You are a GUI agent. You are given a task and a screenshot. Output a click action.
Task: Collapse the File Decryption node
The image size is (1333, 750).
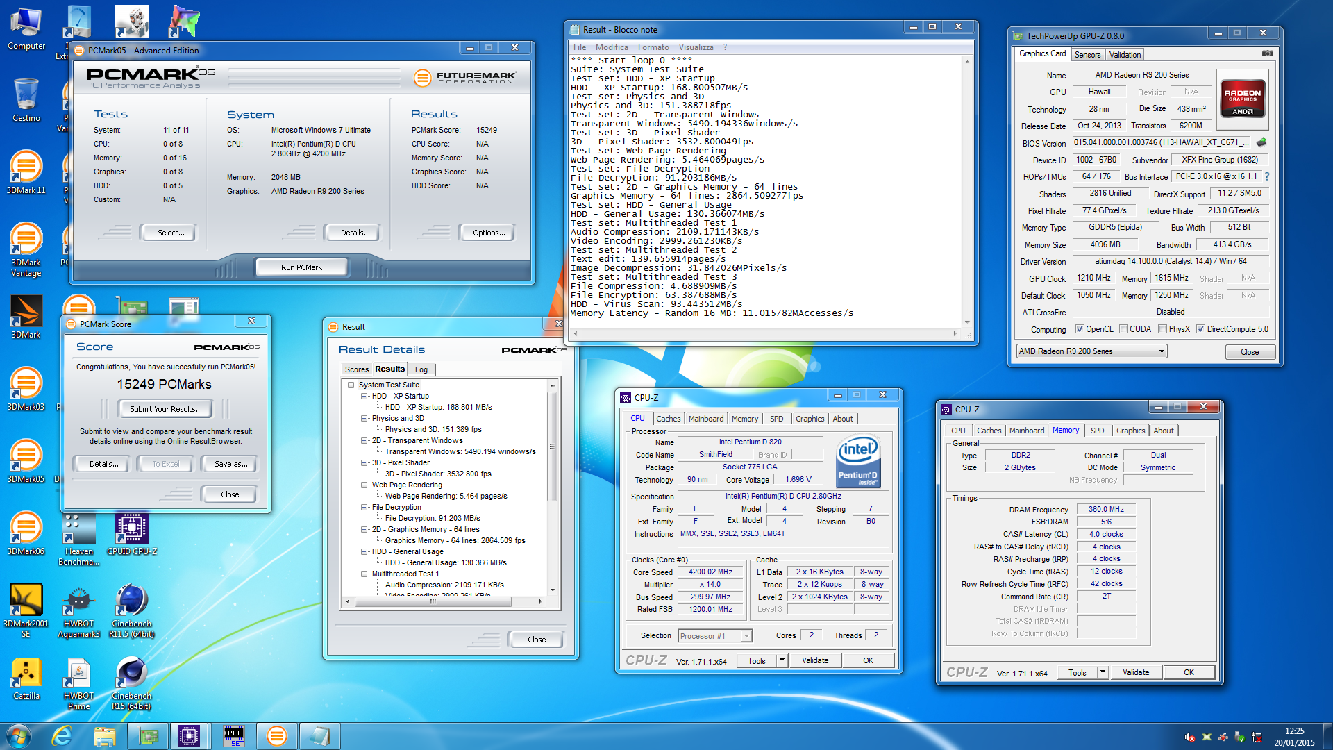tap(364, 507)
